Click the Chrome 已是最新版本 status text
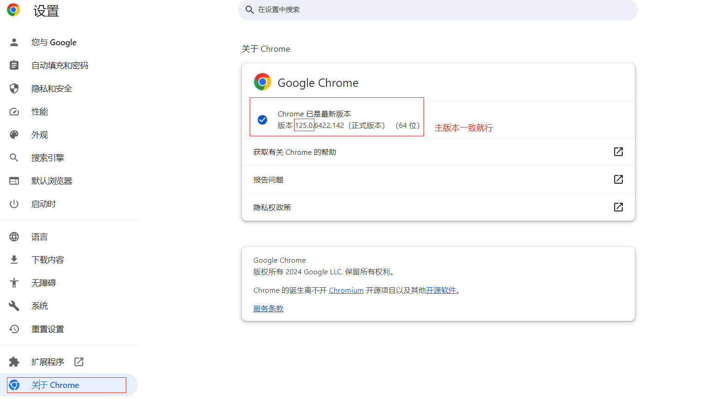The height and width of the screenshot is (399, 707). [x=314, y=114]
